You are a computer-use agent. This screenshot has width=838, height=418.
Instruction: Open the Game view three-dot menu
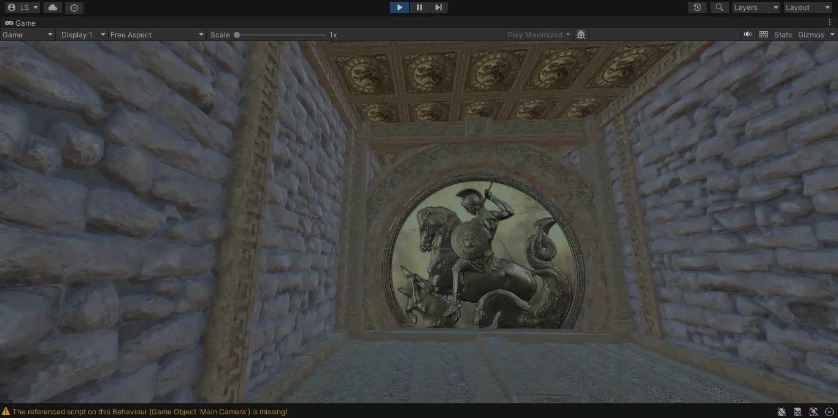(x=829, y=23)
